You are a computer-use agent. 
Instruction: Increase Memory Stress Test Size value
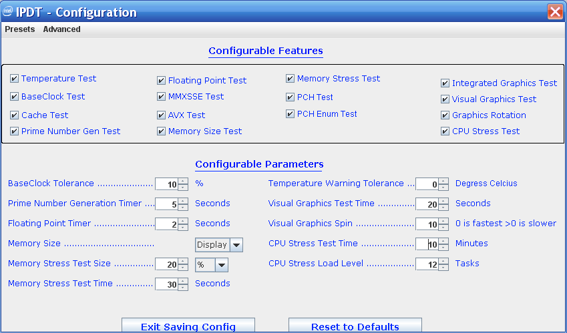pos(184,262)
